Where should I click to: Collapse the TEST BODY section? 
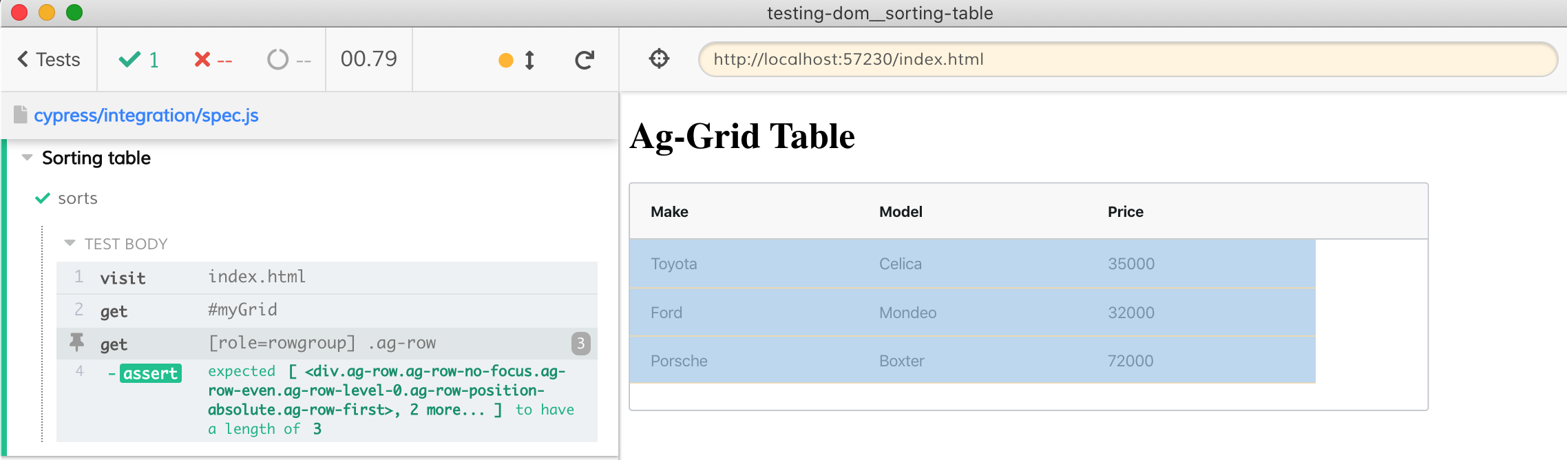tap(70, 243)
